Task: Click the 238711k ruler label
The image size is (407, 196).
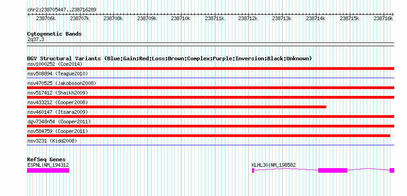Action: pos(214,19)
